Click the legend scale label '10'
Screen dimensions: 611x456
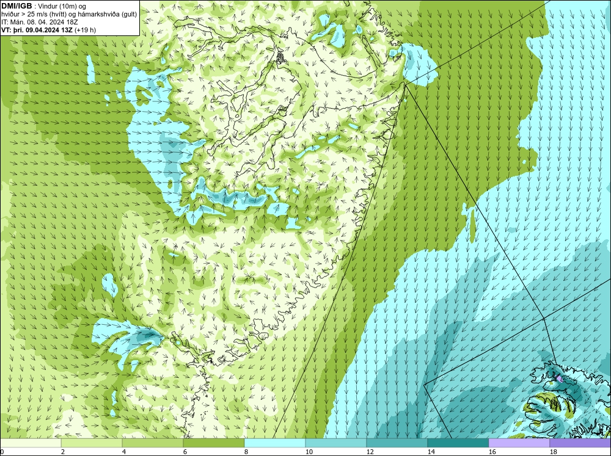coord(309,452)
